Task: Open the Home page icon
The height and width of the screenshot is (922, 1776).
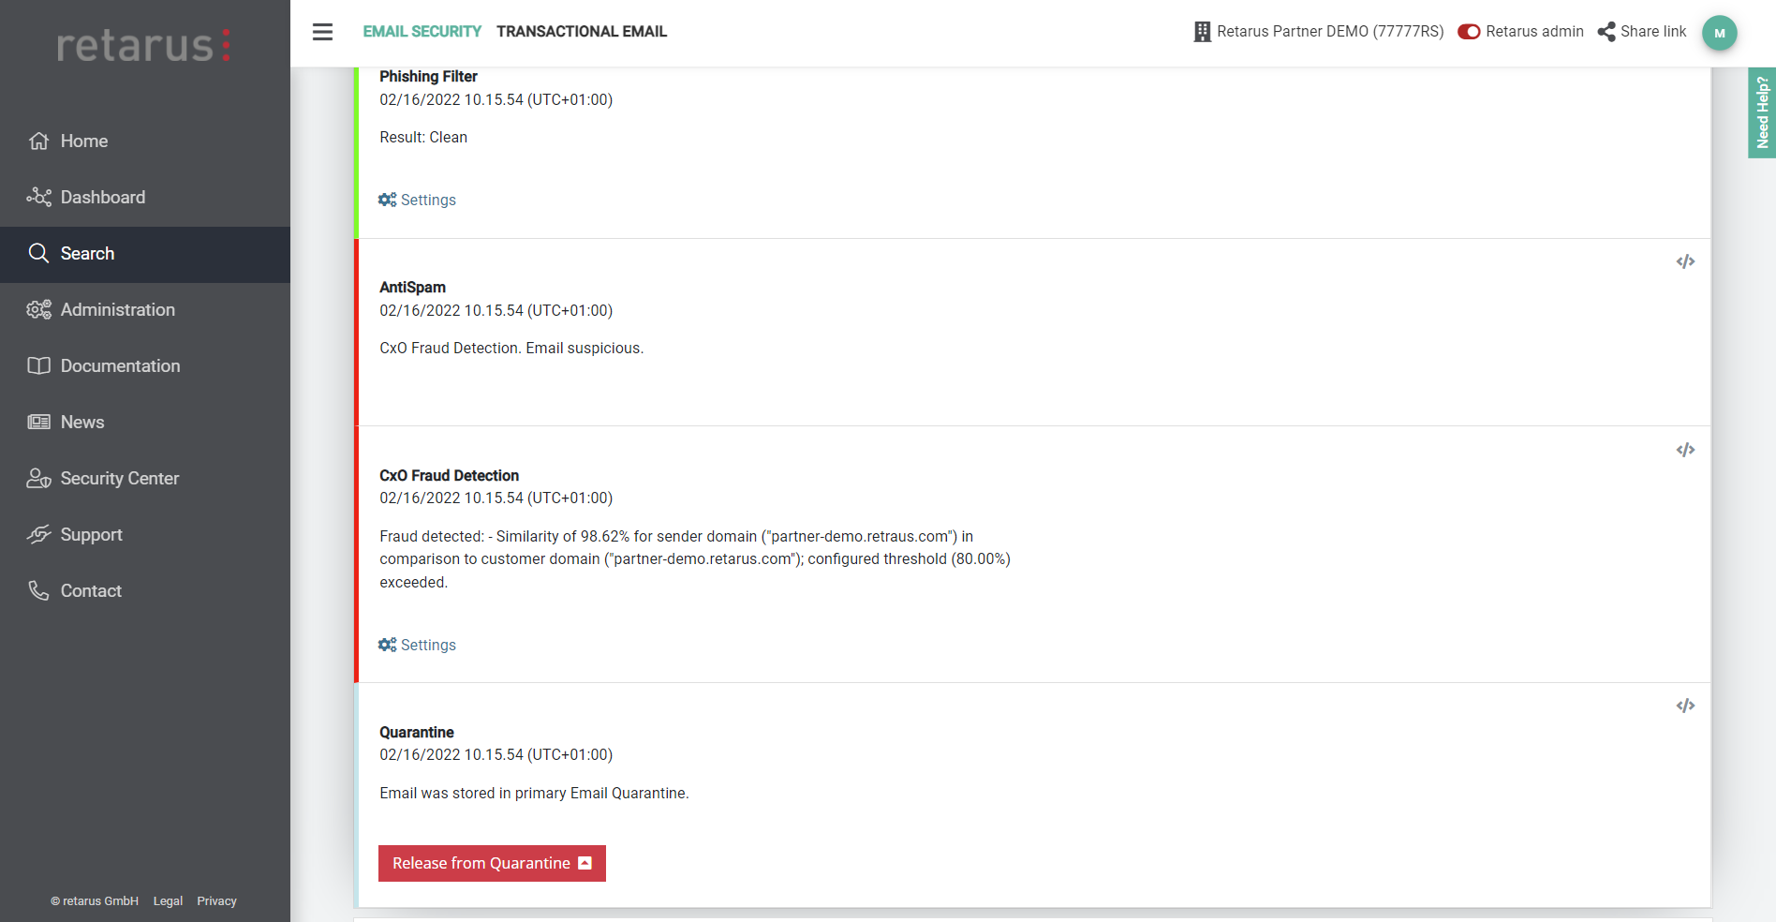Action: click(38, 141)
